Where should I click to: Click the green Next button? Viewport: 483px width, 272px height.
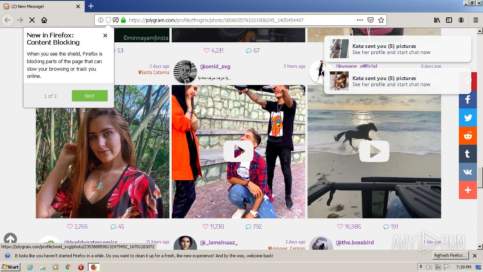point(90,96)
